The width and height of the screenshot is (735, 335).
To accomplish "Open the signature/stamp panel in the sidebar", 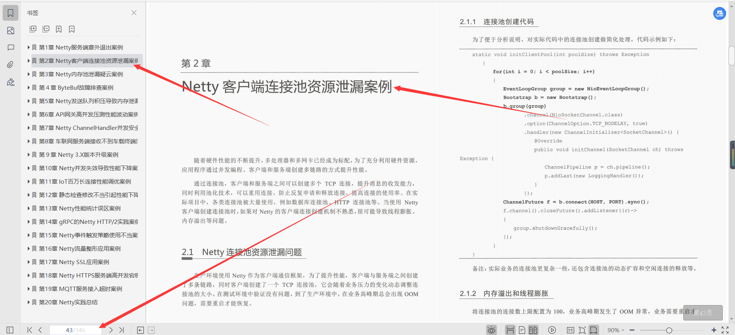I will 10,82.
